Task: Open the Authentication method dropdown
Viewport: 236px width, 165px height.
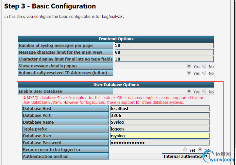Action: (x=185, y=156)
